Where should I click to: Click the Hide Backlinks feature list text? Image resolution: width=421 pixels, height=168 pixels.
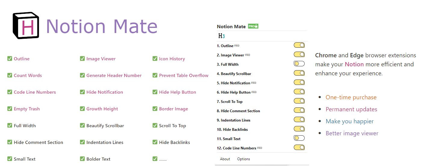point(174,142)
